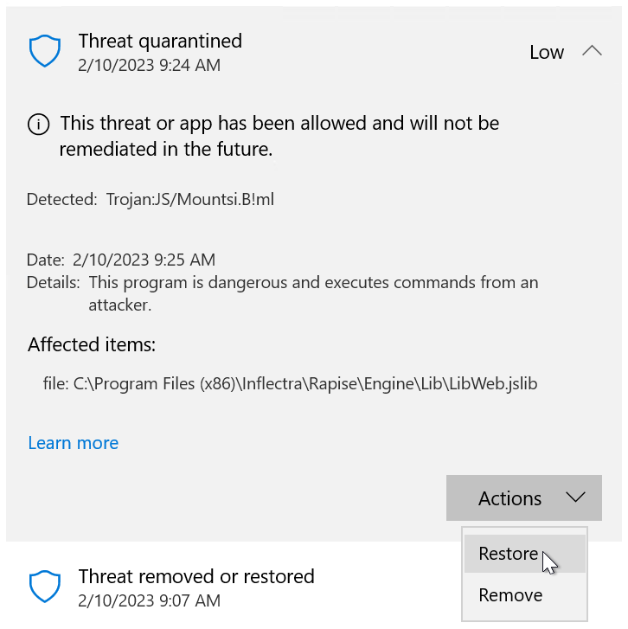Click the 2/10/2023 9:24 AM timestamp
Image resolution: width=628 pixels, height=629 pixels.
(149, 65)
